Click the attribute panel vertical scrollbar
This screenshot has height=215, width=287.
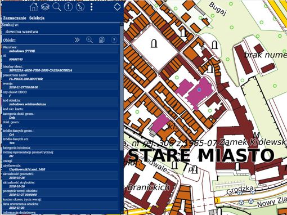pos(122,88)
